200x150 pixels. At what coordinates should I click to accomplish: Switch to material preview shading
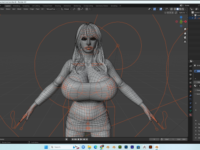pos(180,9)
